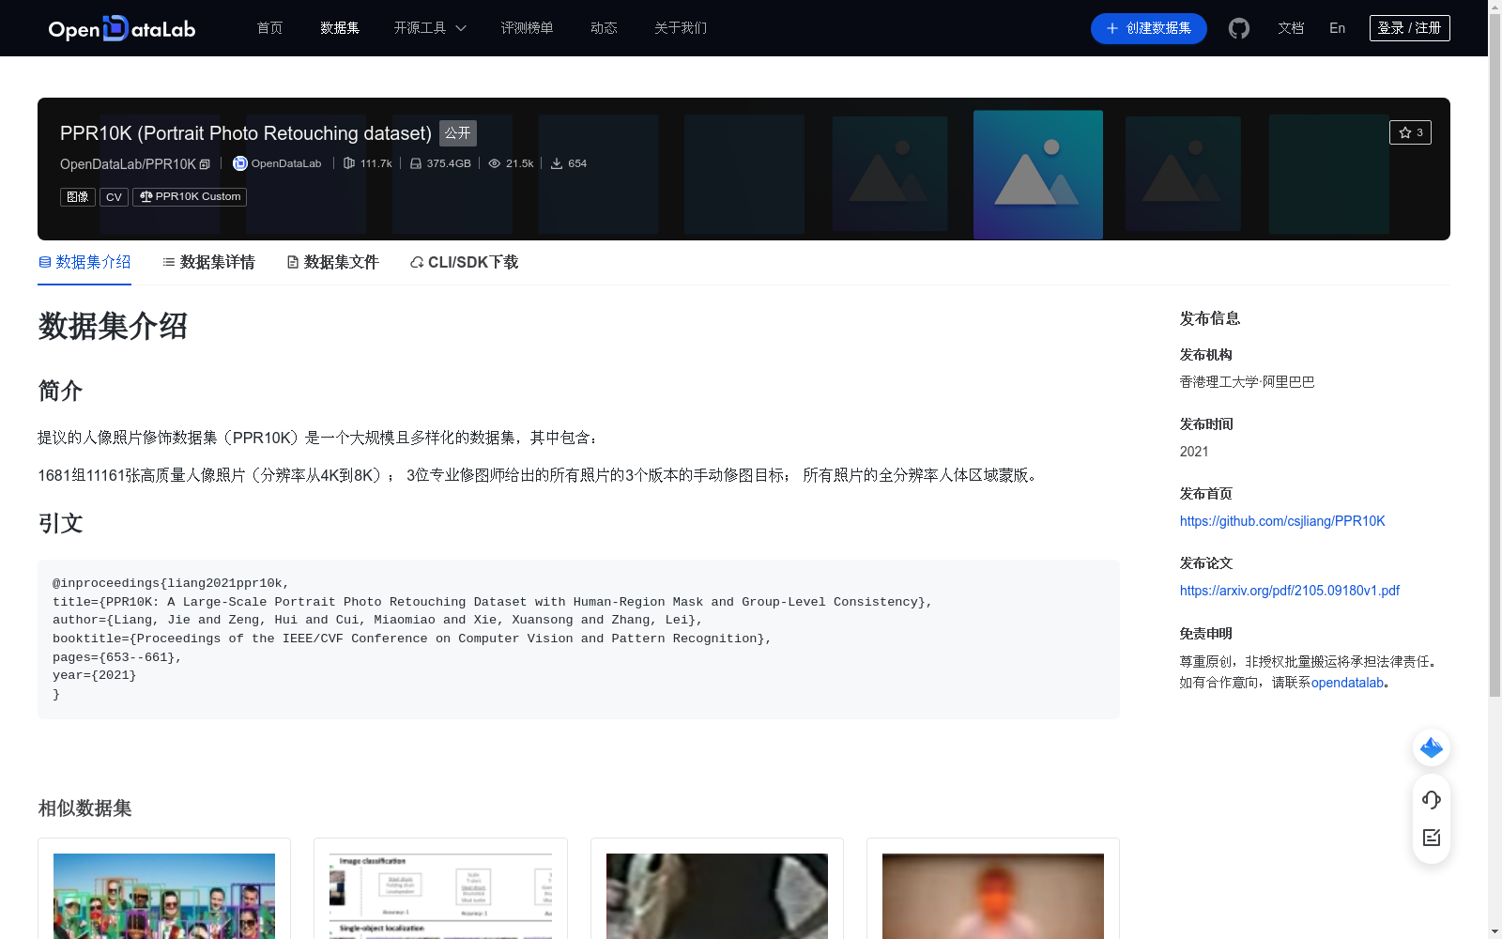Click the PPR10K Custom license tag
The image size is (1502, 939).
click(x=190, y=197)
